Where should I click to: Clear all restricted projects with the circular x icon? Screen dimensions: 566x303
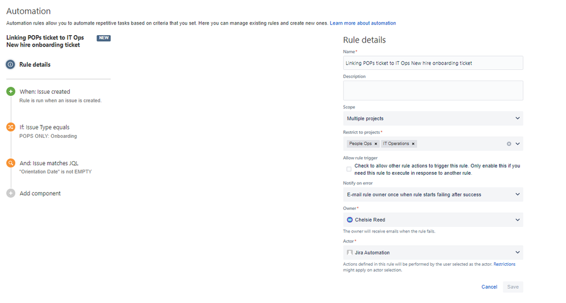coord(509,144)
